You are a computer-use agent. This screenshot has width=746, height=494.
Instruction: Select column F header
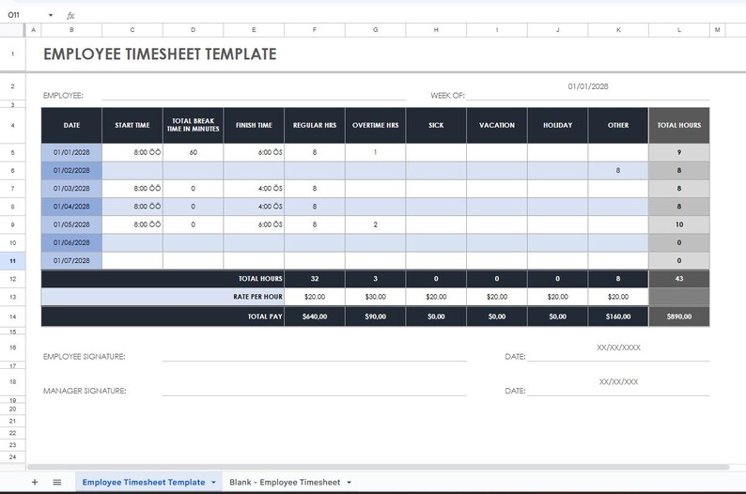coord(315,30)
